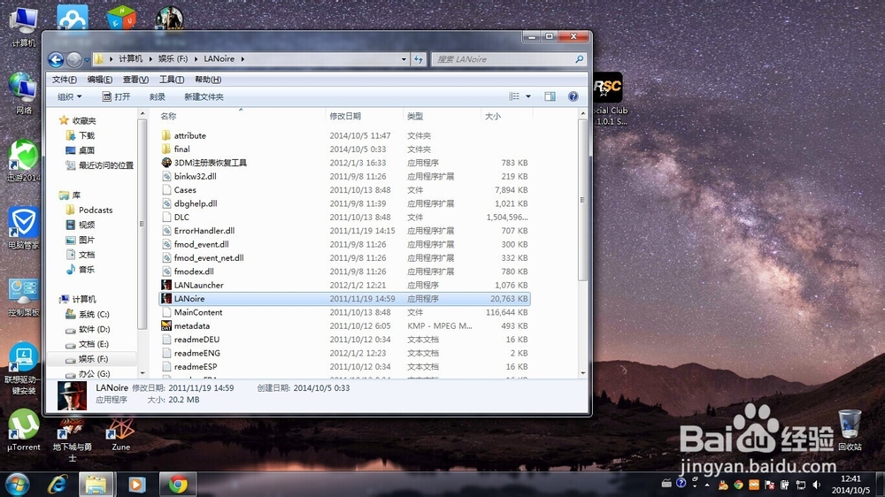Viewport: 885px width, 497px height.
Task: Refresh the LANoire folder view
Action: pos(419,59)
